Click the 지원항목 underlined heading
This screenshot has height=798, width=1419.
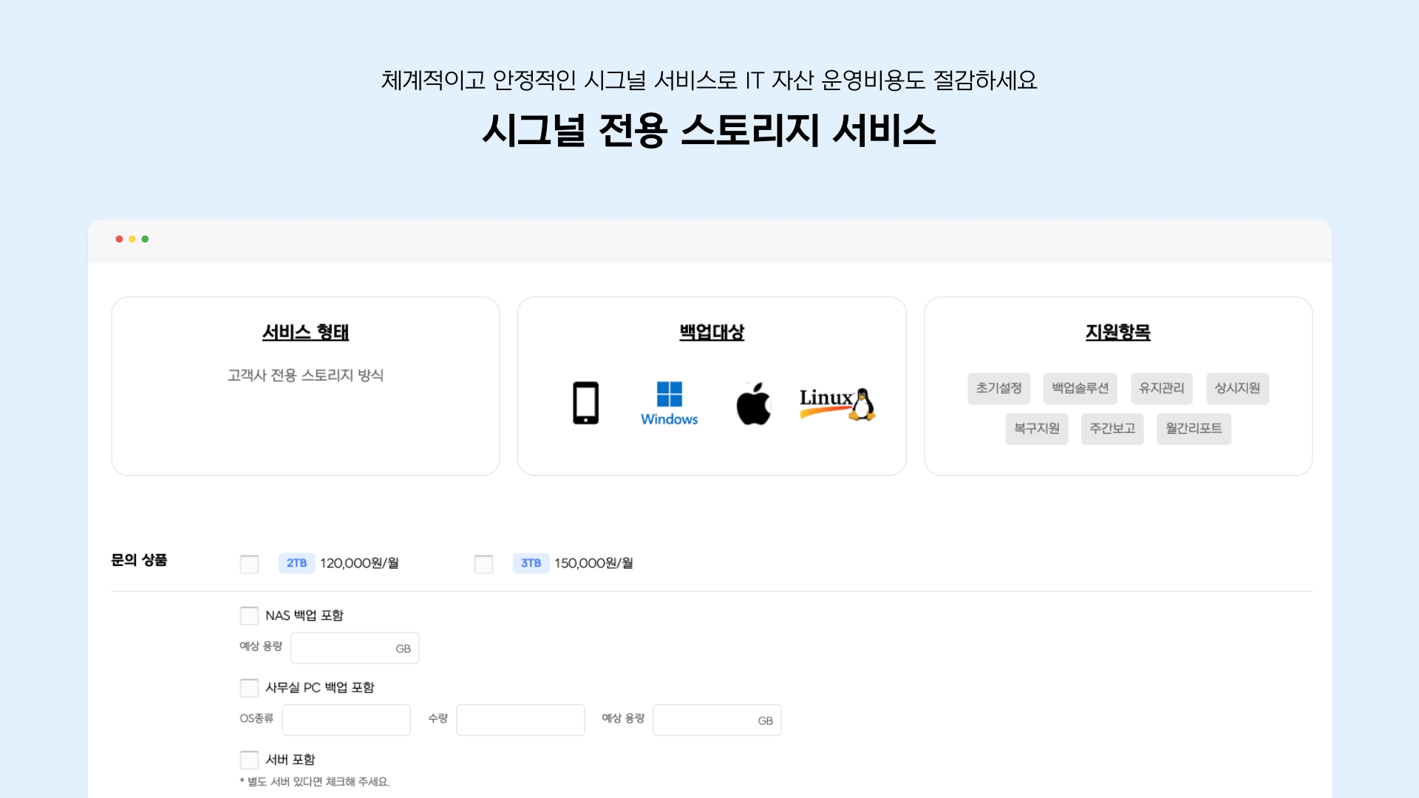[1117, 332]
